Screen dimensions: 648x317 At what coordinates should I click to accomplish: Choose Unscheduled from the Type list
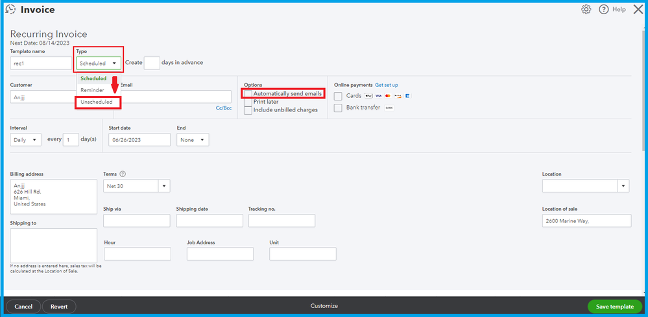[x=97, y=102]
